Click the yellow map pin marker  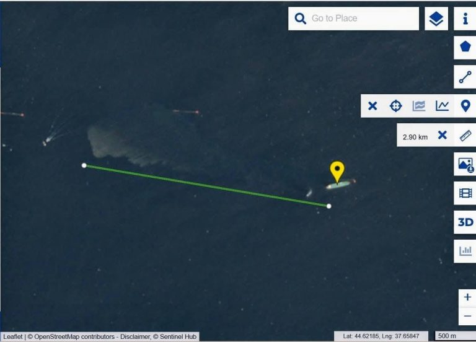click(337, 171)
